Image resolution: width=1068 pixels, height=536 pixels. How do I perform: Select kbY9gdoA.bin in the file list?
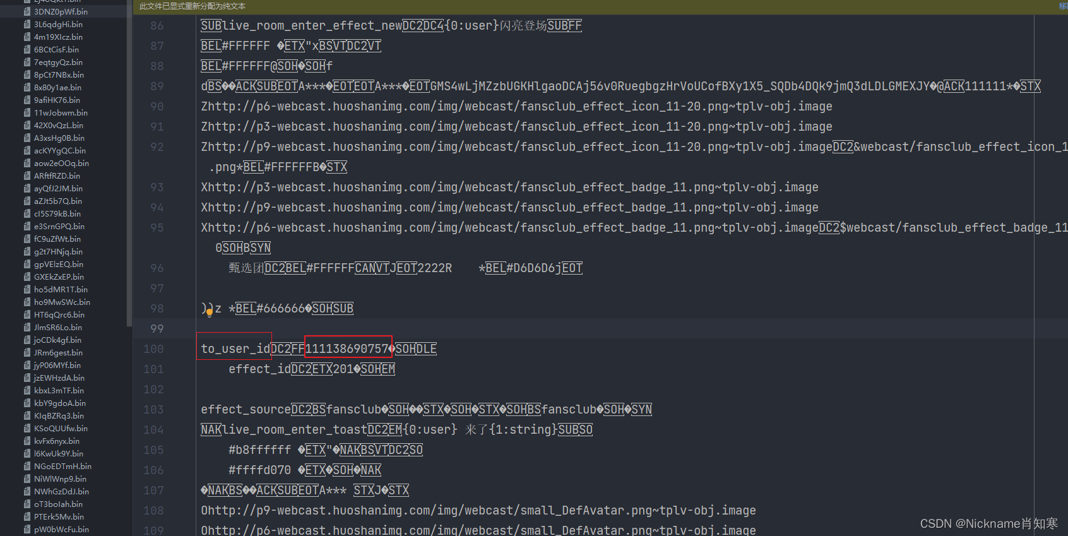click(x=60, y=403)
